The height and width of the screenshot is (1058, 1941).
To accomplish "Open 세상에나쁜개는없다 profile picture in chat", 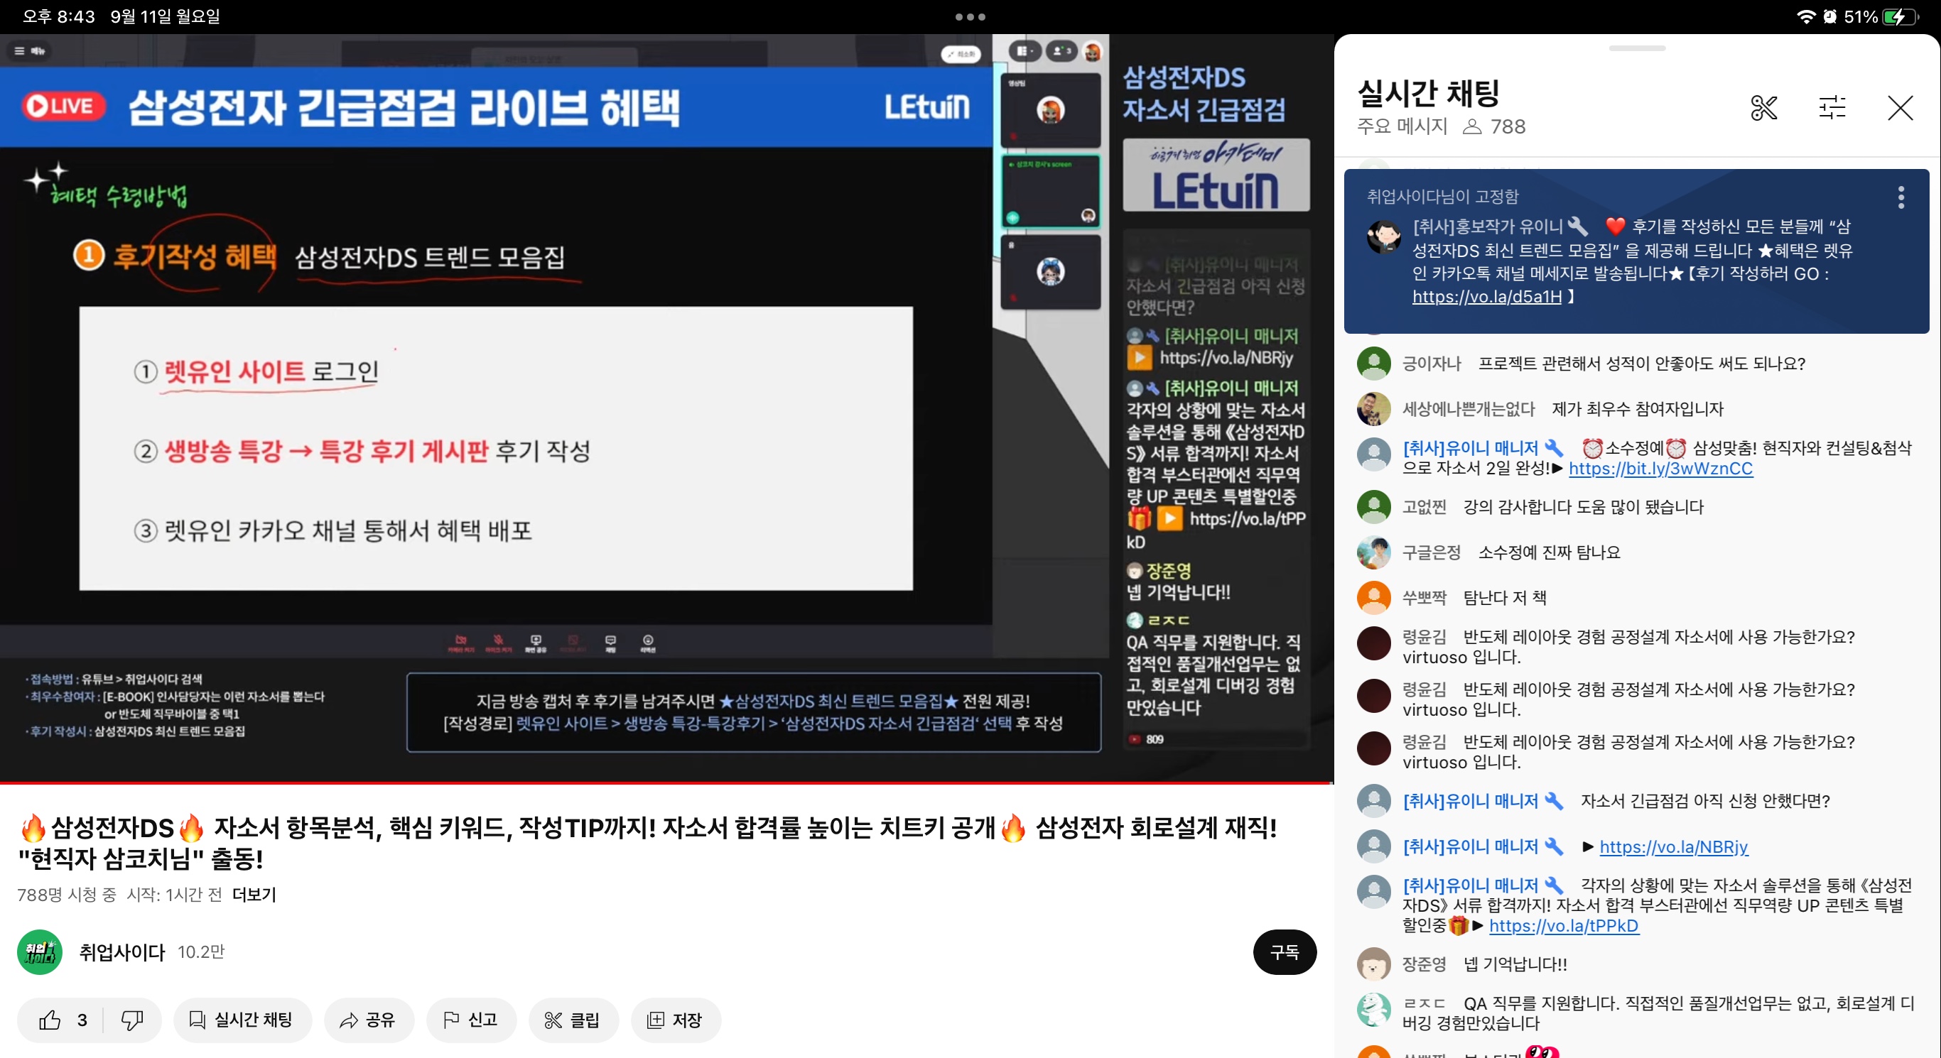I will point(1373,409).
